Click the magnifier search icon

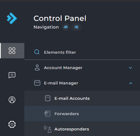point(37,52)
